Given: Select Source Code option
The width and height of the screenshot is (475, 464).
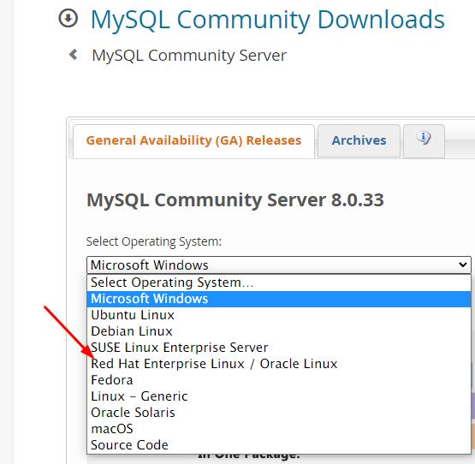Looking at the screenshot, I should [x=279, y=445].
